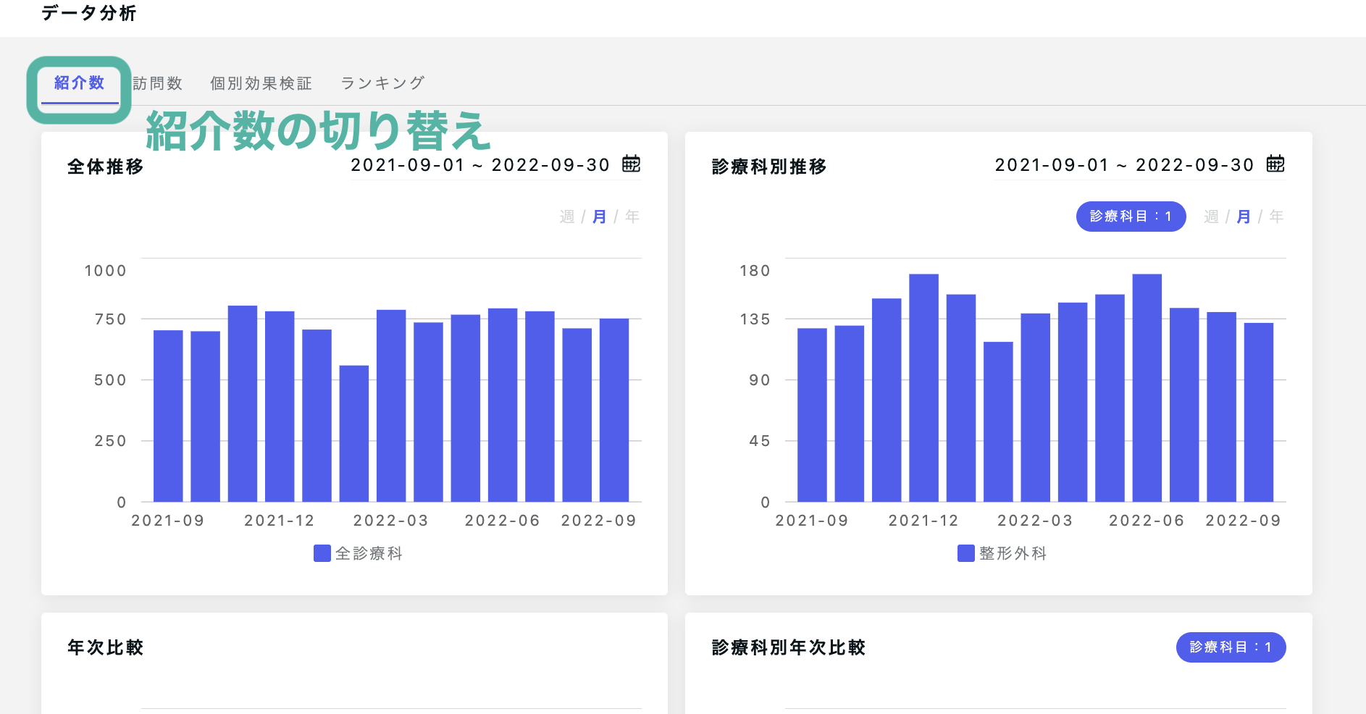Select 月 in the 診療科別推移 chart
Screen dimensions: 1366x714
pyautogui.click(x=1244, y=217)
